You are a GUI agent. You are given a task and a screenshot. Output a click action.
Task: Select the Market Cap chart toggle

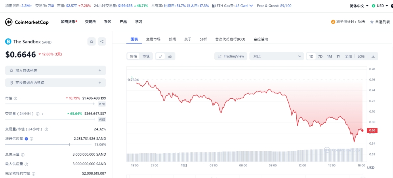click(146, 56)
